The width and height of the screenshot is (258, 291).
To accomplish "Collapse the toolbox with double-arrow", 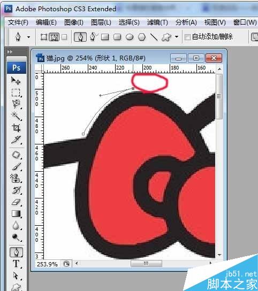I will tap(10, 52).
